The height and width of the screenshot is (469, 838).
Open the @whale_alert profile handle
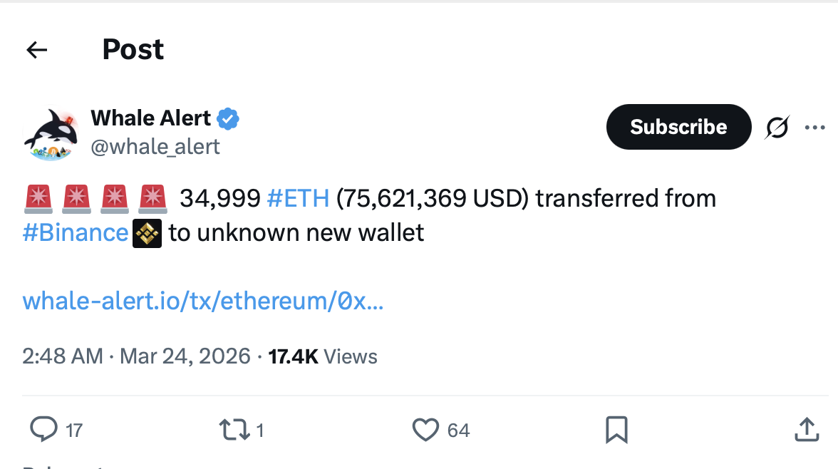tap(156, 147)
